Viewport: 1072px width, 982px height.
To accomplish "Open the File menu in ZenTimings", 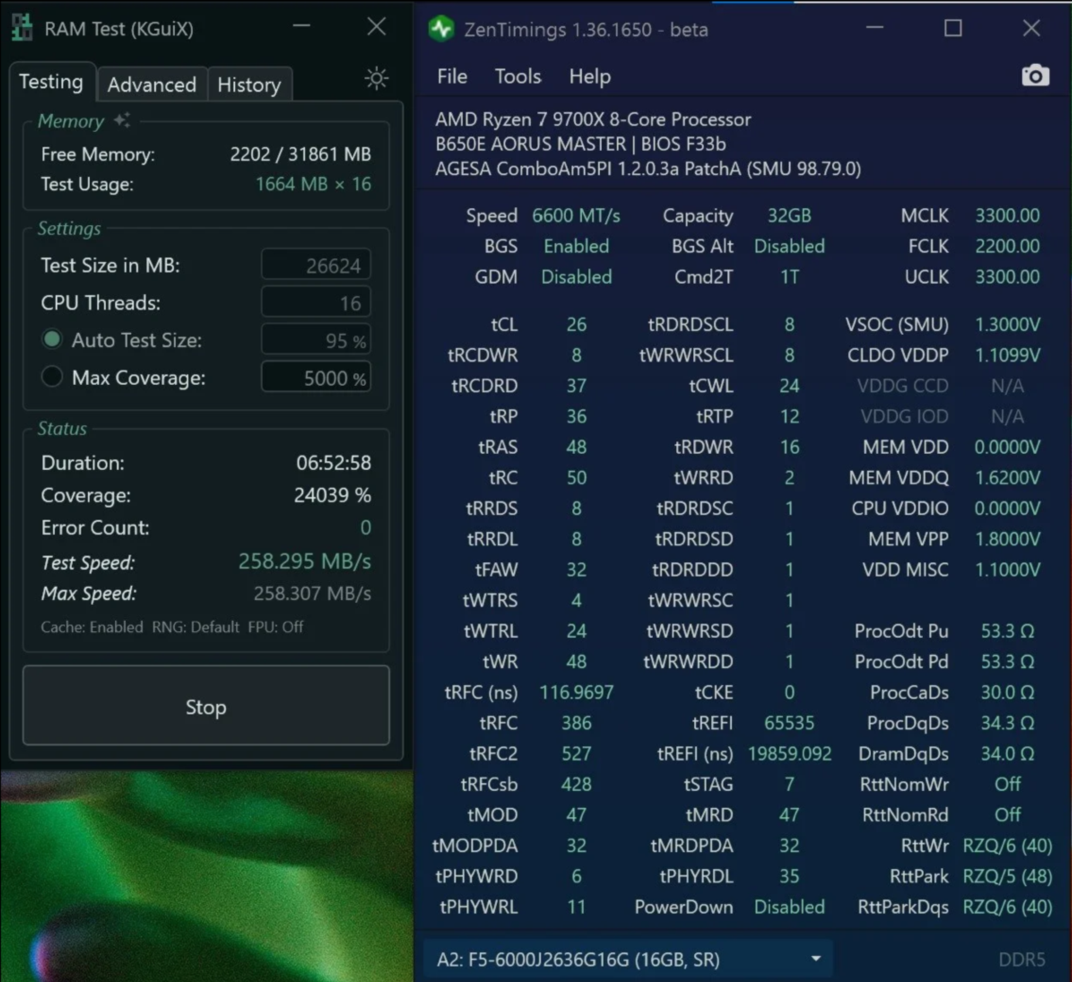I will (452, 76).
